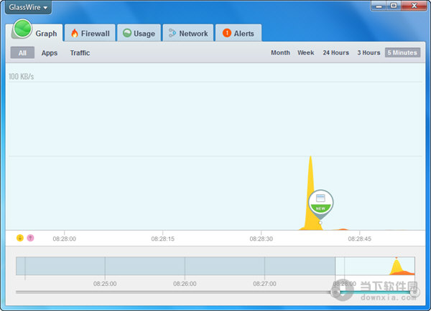The image size is (431, 311).
Task: Click the 08:28:15 time label
Action: click(x=163, y=239)
